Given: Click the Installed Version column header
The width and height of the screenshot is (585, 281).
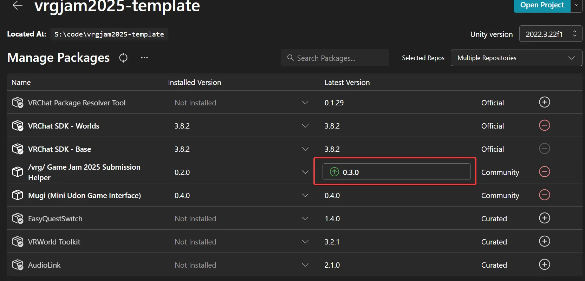Looking at the screenshot, I should [x=195, y=83].
